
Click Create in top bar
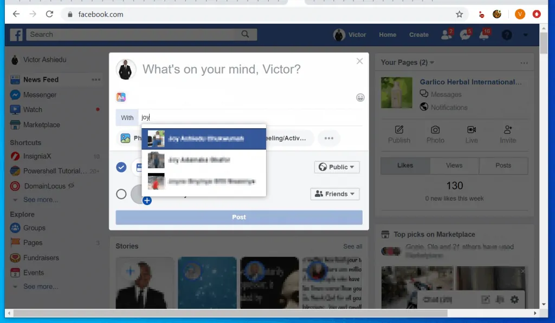[419, 35]
